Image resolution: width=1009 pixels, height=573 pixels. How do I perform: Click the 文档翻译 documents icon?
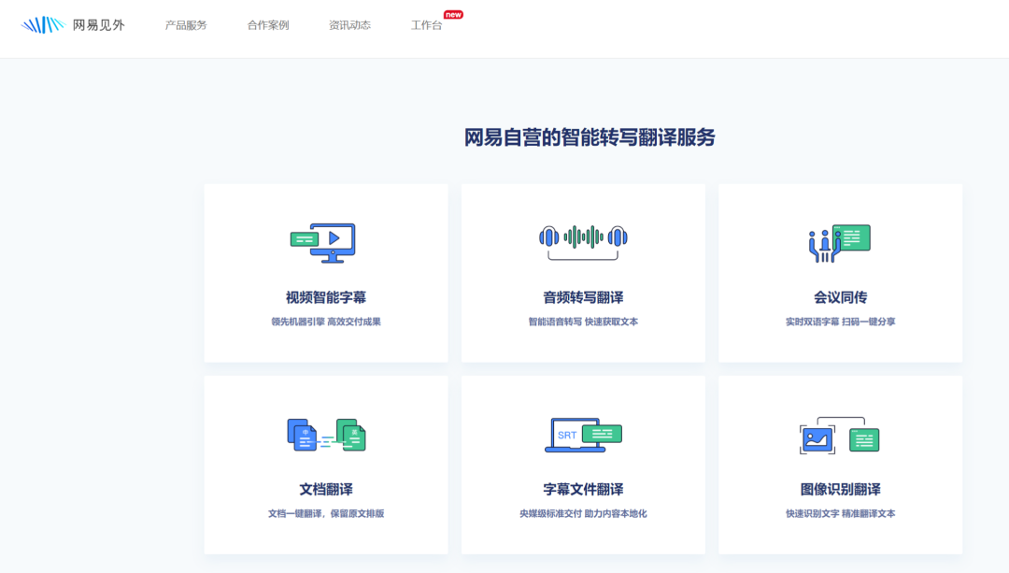click(326, 435)
